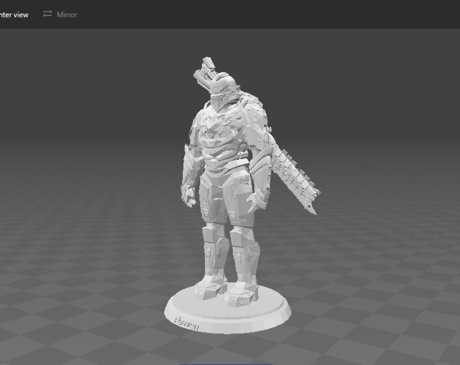Click the engraved text on the model base

click(x=186, y=324)
